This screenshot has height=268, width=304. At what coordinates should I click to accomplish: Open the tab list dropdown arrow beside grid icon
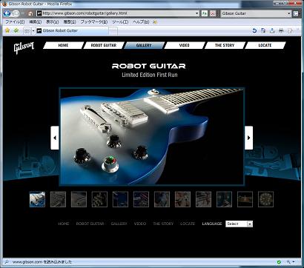[x=33, y=31]
